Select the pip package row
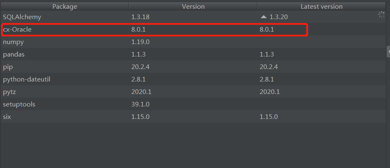This screenshot has width=390, height=168. pos(193,67)
